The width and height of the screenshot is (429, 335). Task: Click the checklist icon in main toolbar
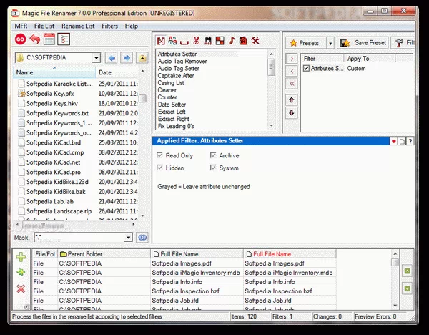(64, 39)
